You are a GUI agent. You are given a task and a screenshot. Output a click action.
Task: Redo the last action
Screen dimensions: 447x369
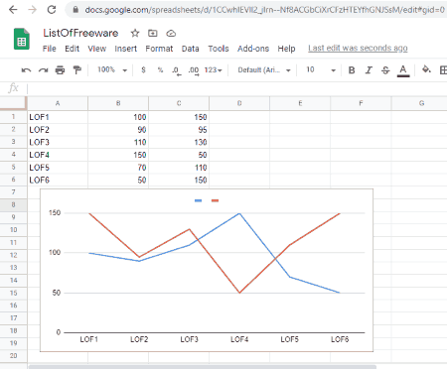pos(43,70)
